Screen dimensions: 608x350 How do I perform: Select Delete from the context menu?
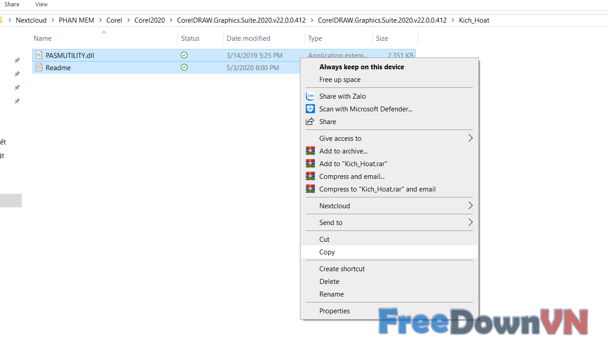(329, 281)
